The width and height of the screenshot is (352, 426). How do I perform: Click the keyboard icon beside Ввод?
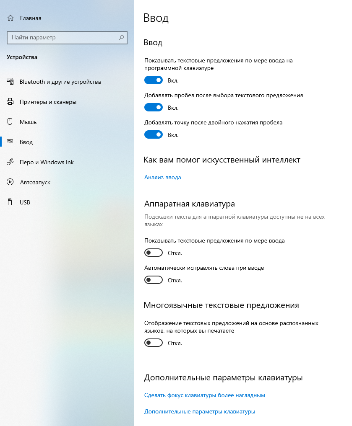click(10, 142)
